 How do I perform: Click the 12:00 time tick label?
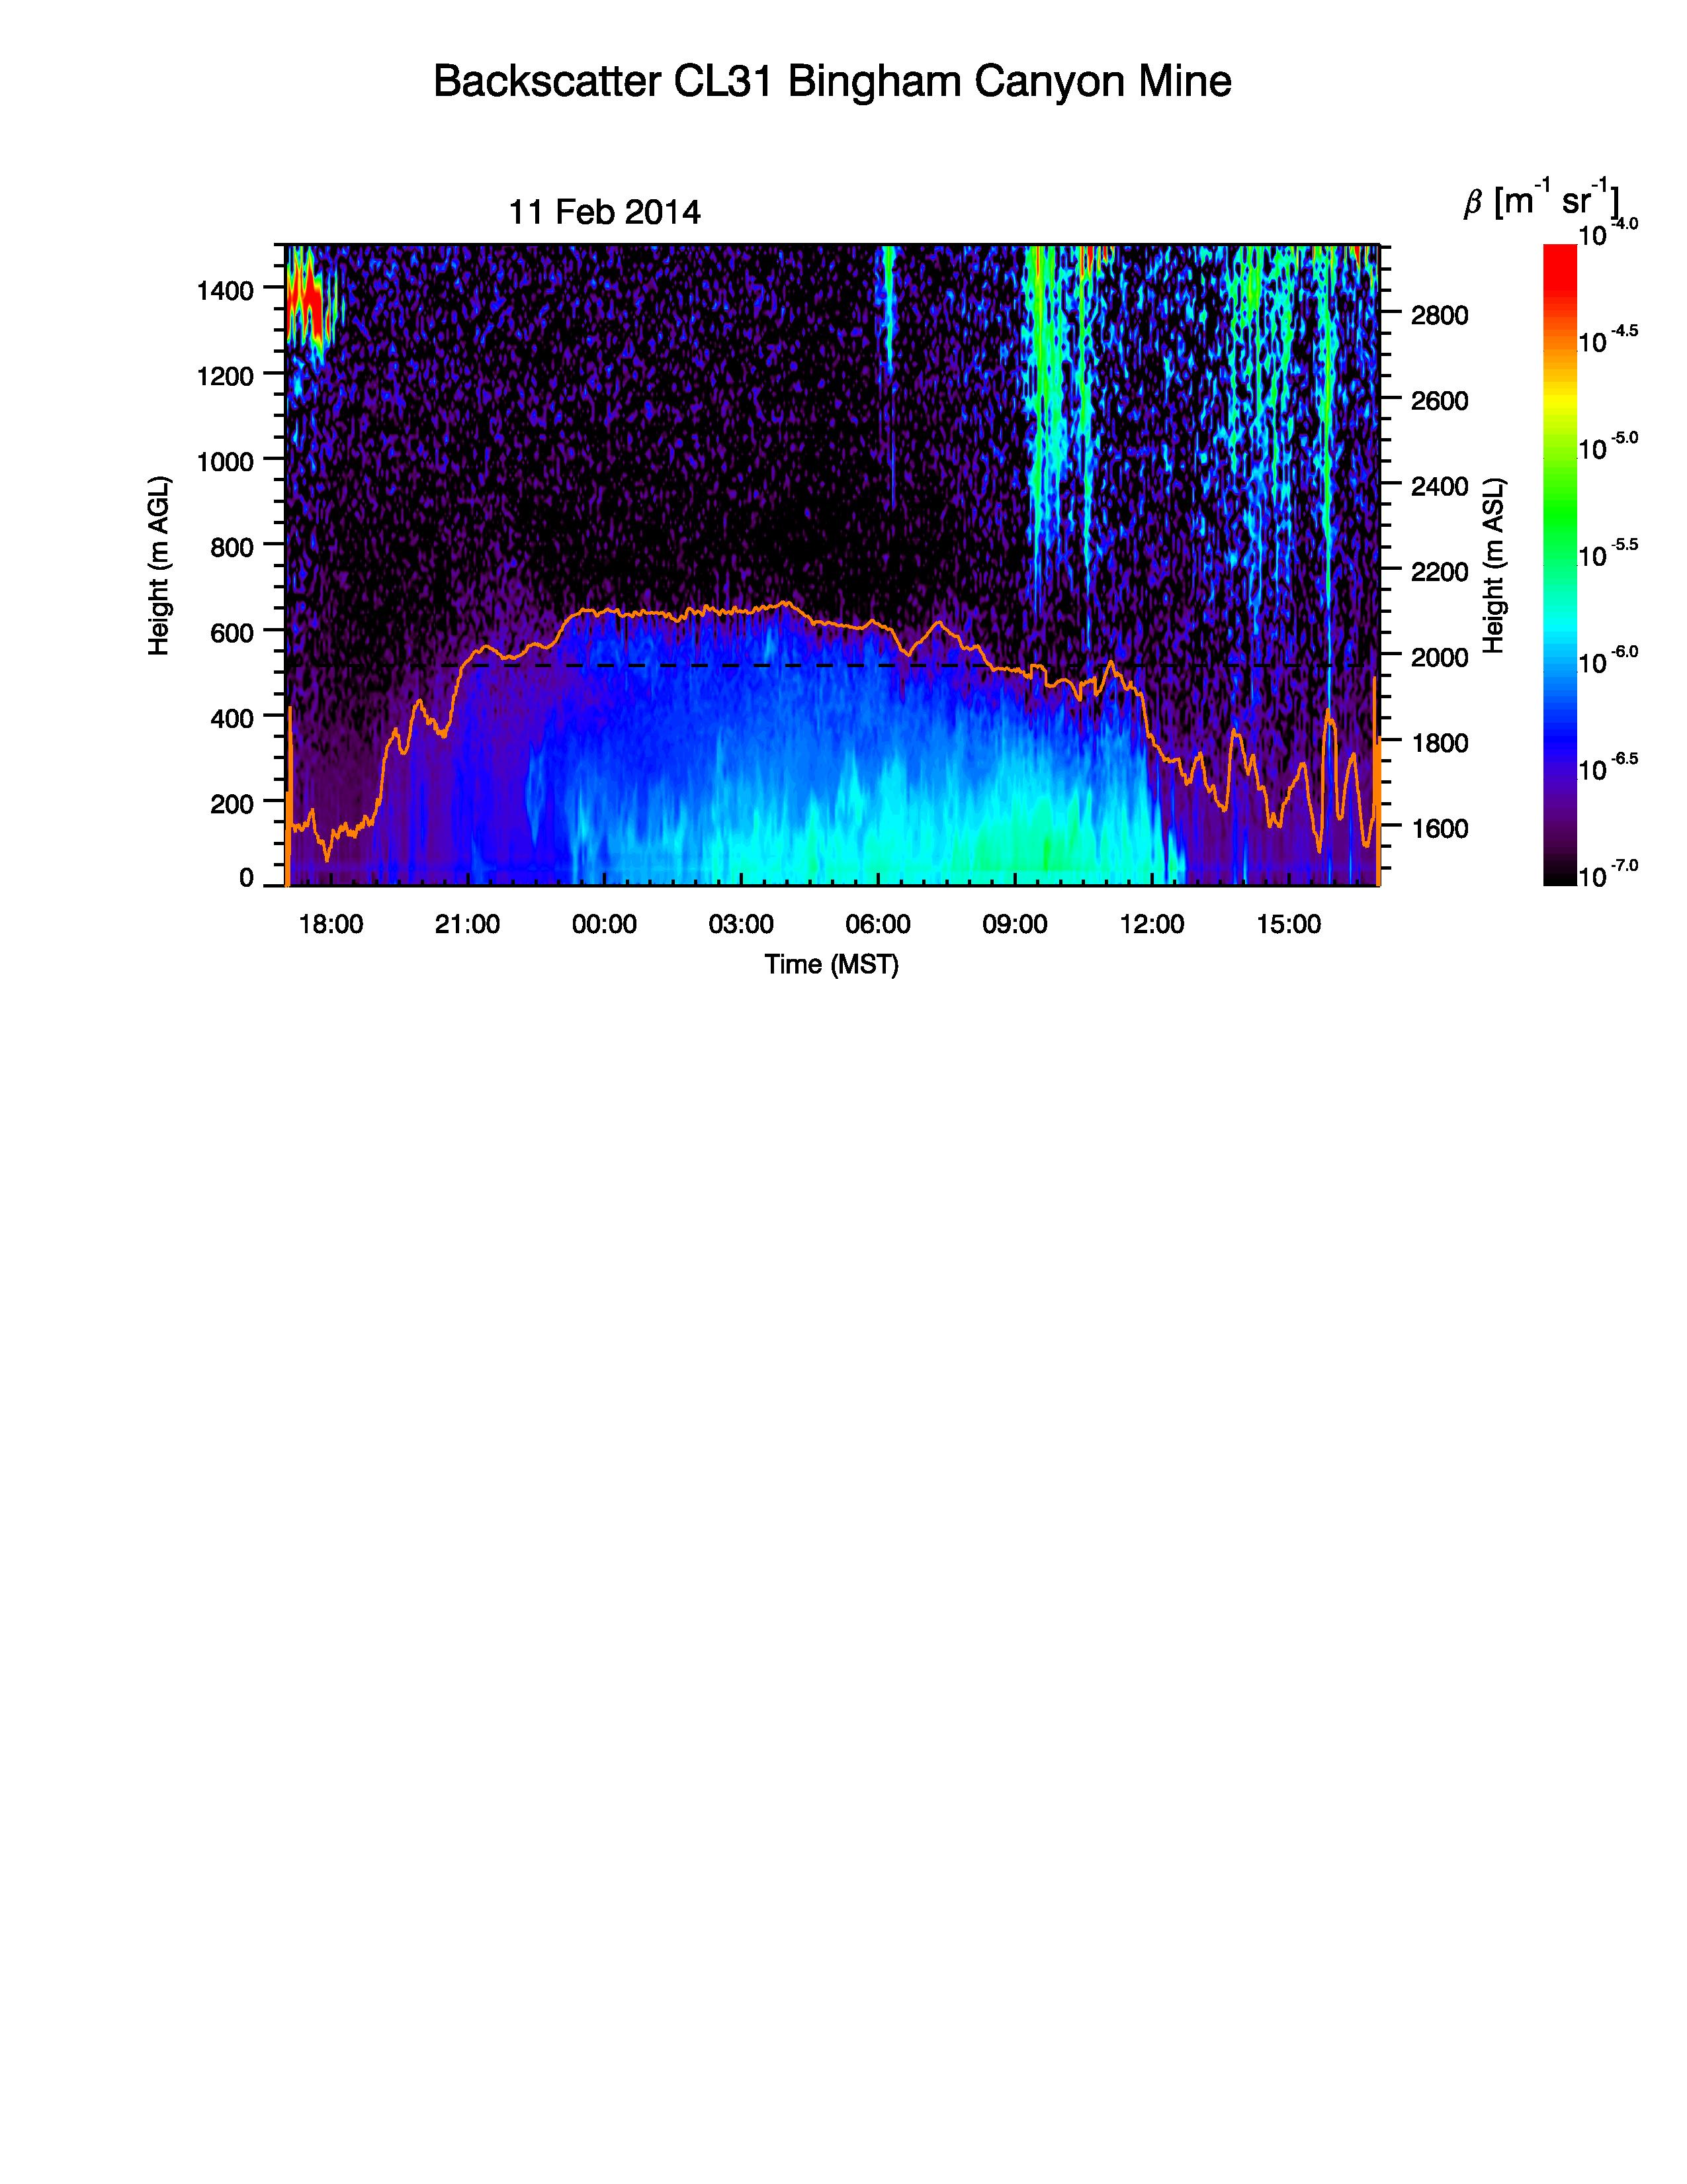pos(1151,925)
